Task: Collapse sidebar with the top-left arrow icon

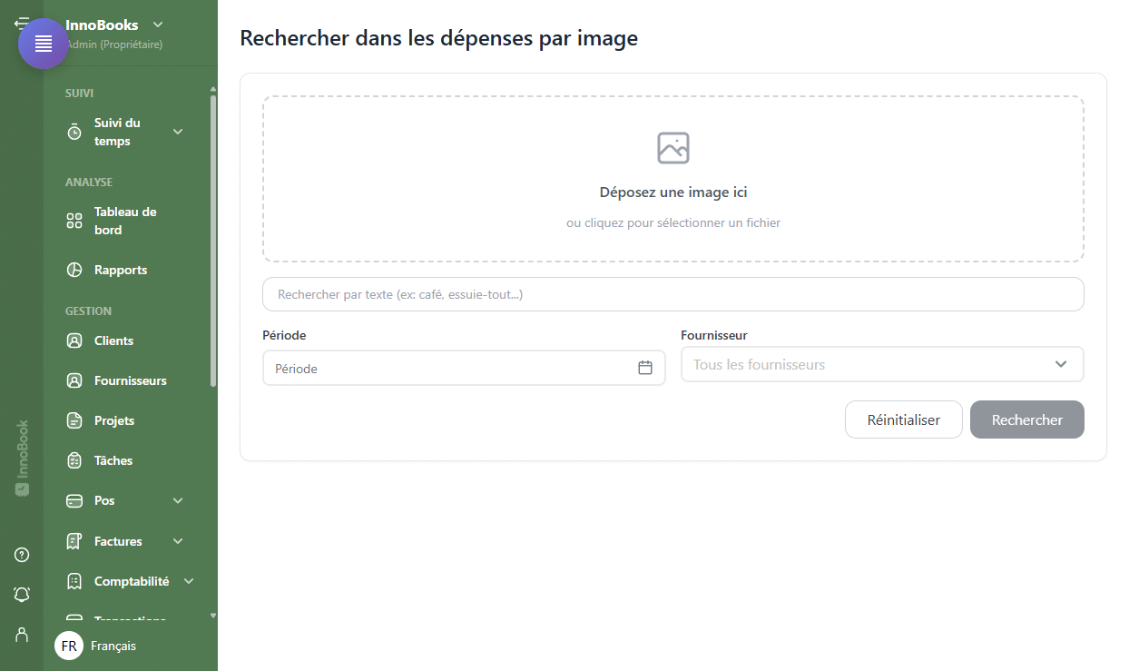Action: 21,23
